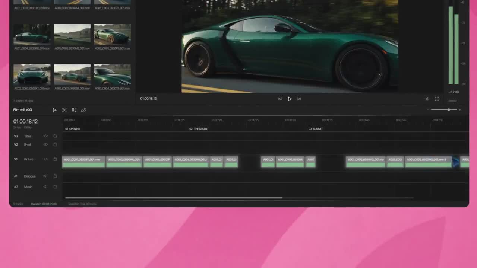477x268 pixels.
Task: Lock the V3 Titles track
Action: pos(55,136)
